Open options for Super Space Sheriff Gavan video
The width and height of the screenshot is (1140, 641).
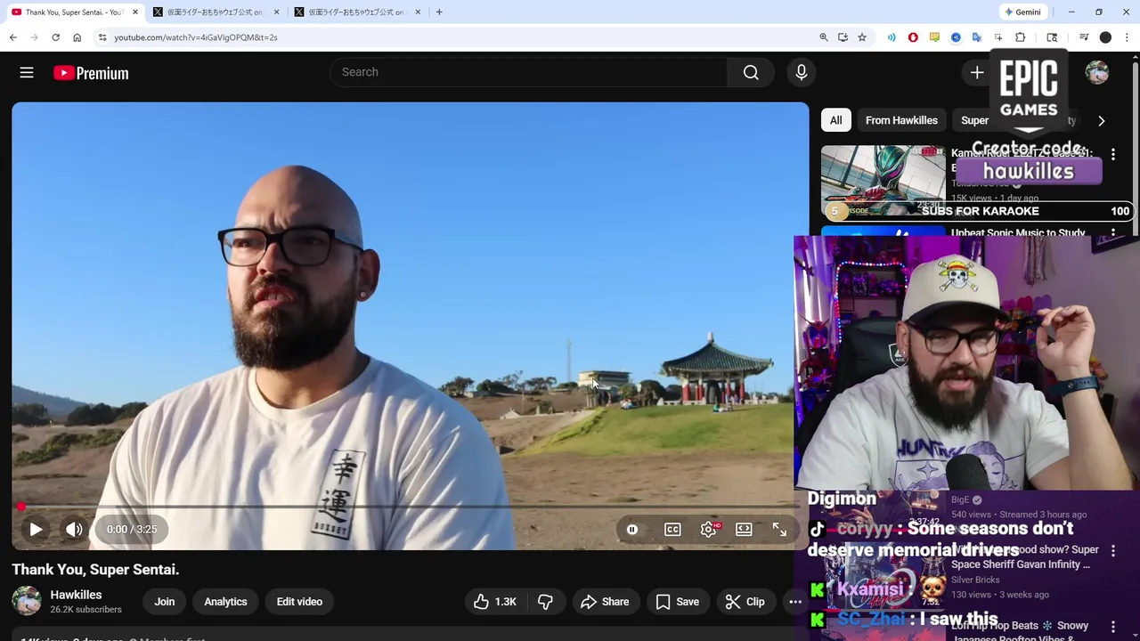click(x=1113, y=551)
